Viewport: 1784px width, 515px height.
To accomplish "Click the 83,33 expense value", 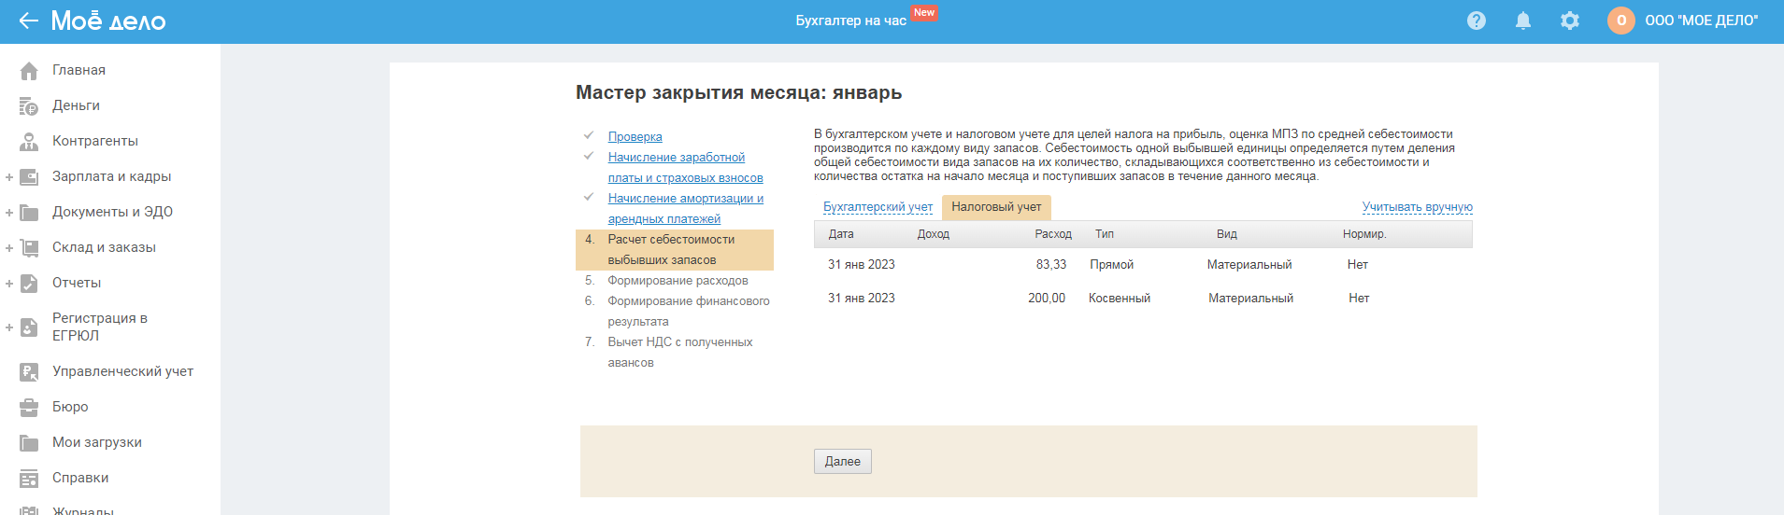I will pyautogui.click(x=1051, y=265).
